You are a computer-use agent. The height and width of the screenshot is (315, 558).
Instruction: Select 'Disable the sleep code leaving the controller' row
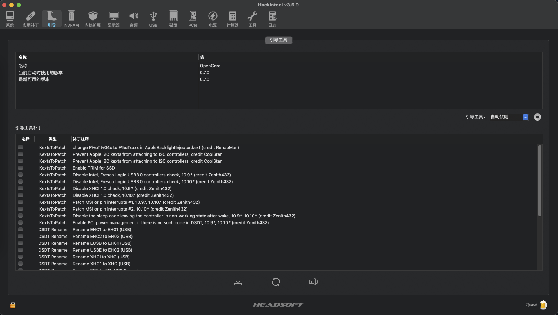point(276,216)
